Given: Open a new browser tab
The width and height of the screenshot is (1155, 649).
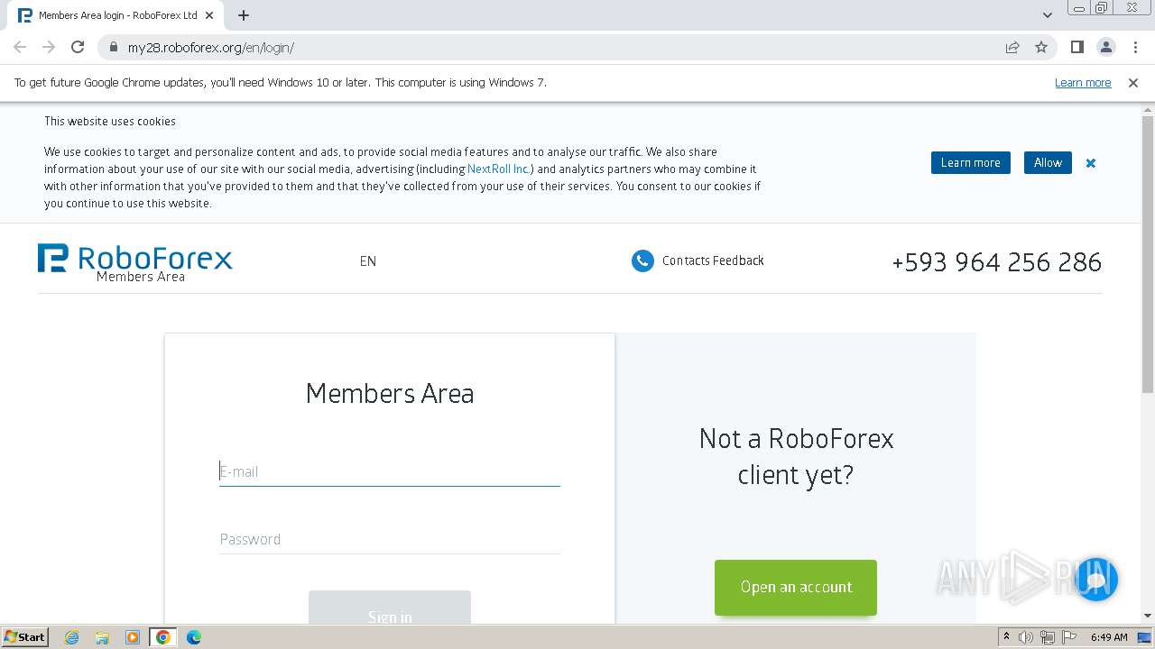Looking at the screenshot, I should tap(244, 15).
